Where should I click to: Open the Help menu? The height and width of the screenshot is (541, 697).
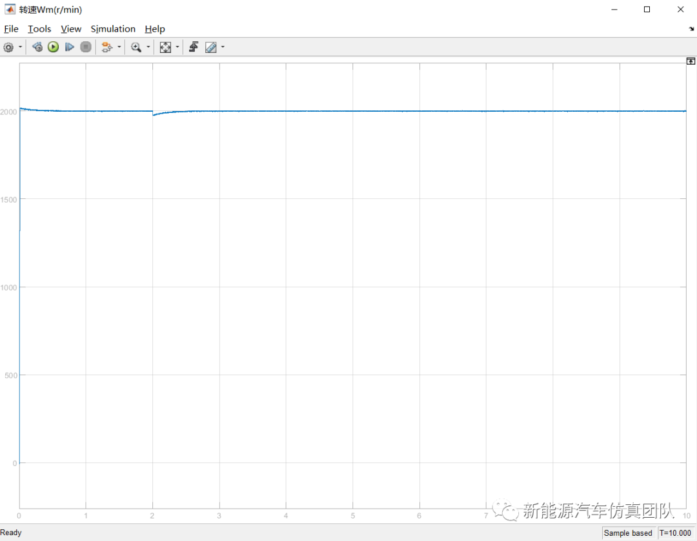155,29
